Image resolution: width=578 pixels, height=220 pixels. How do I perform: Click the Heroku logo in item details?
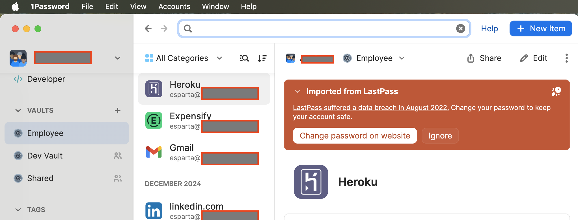(x=311, y=182)
